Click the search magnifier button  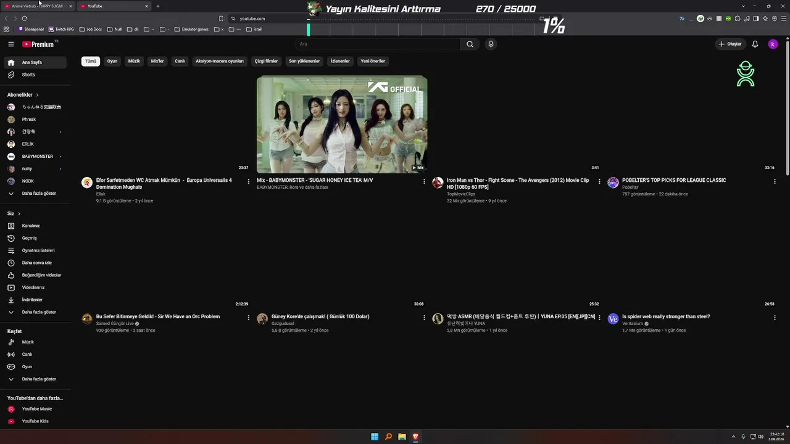click(x=470, y=44)
